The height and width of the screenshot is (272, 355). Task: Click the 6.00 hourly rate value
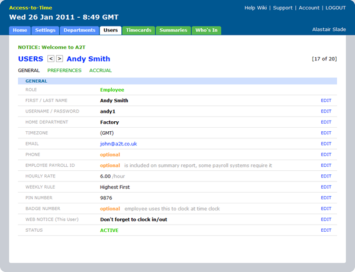pos(105,176)
